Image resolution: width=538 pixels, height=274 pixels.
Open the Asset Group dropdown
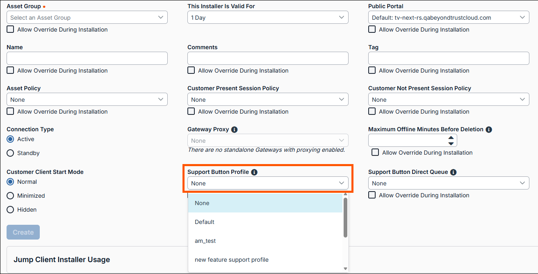click(87, 17)
